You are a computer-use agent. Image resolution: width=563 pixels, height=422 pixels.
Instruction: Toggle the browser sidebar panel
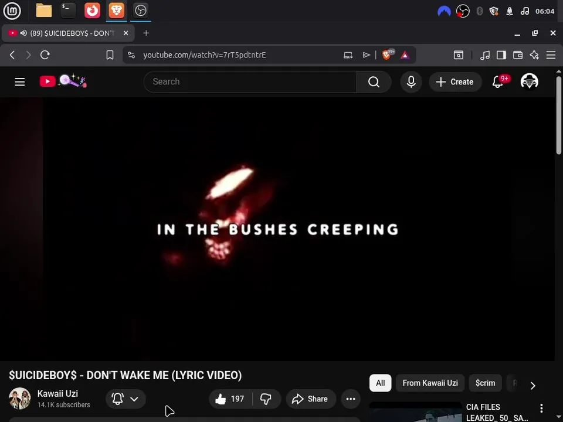[x=501, y=55]
